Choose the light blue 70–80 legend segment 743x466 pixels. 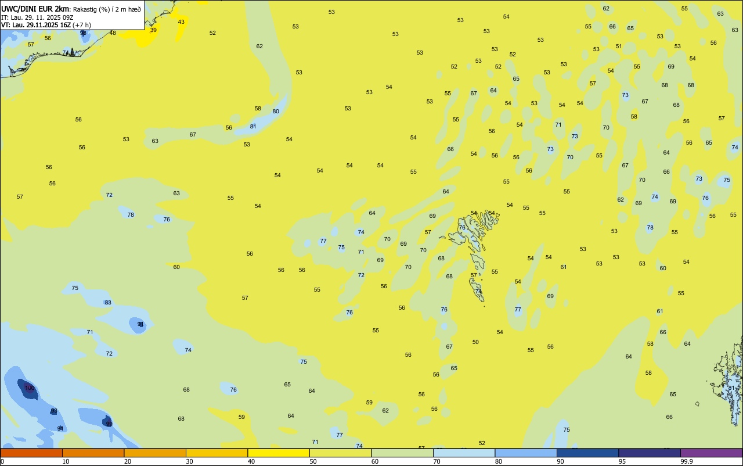click(464, 453)
